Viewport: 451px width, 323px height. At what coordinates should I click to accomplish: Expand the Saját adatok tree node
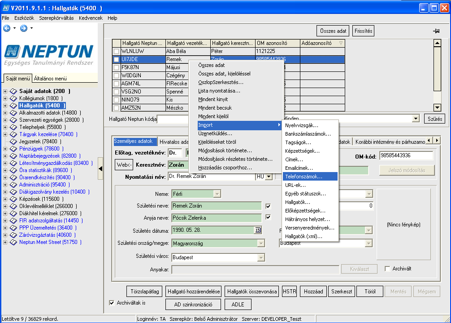(x=5, y=91)
